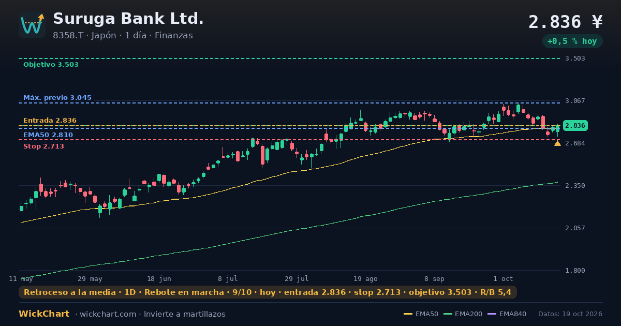Click the EMA200 legend color line
Image resolution: width=621 pixels, height=326 pixels.
[x=448, y=314]
